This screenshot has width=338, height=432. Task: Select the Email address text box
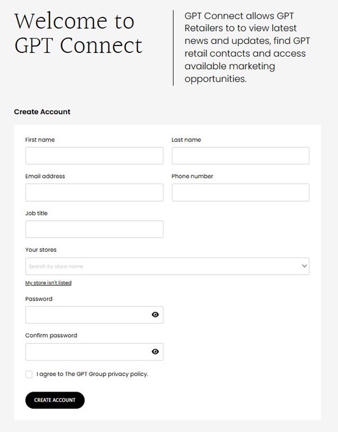94,192
